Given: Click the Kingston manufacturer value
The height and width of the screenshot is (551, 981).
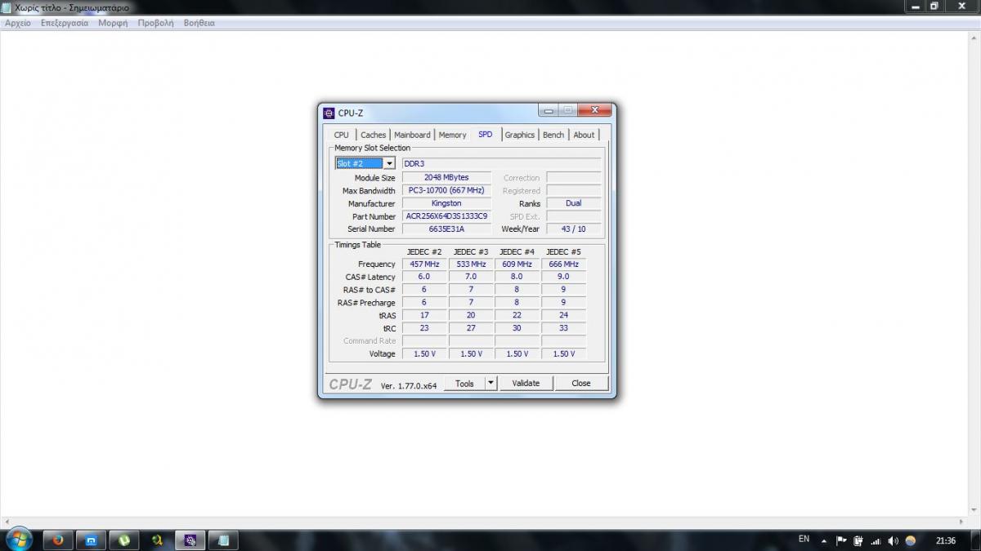Looking at the screenshot, I should click(x=446, y=203).
